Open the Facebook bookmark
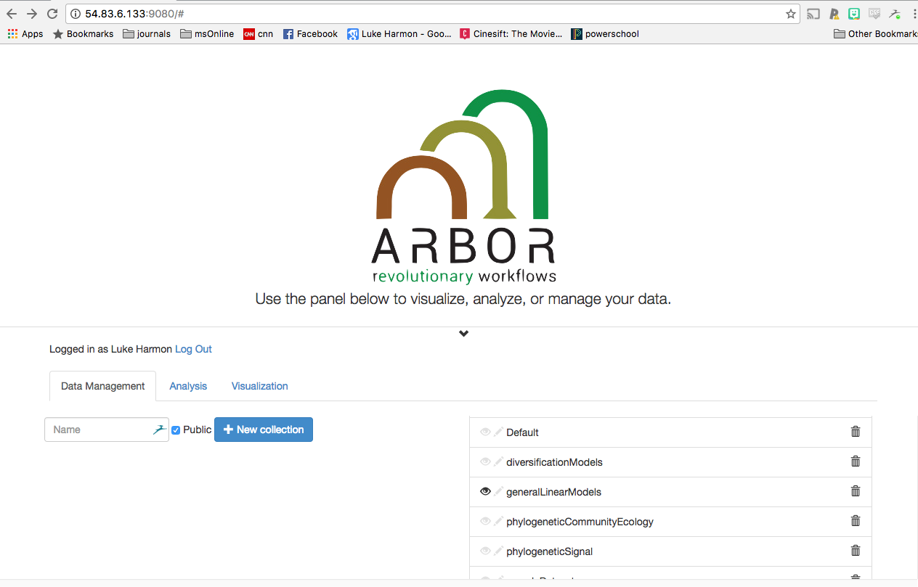 tap(310, 33)
